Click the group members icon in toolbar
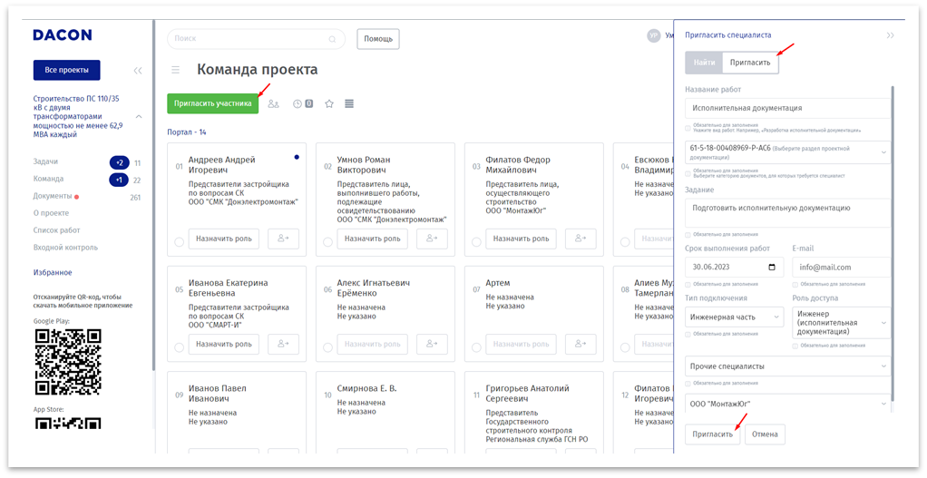Viewport: 927px width, 478px height. [x=274, y=104]
